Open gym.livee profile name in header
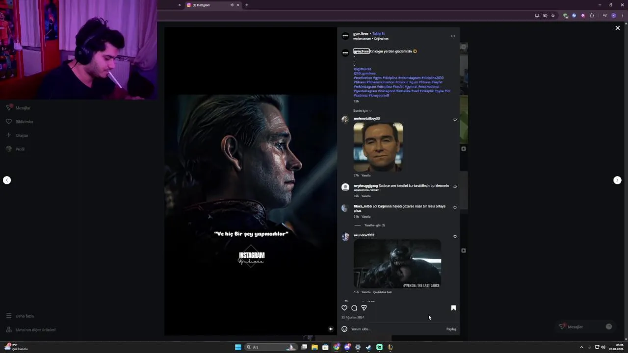This screenshot has width=628, height=353. coord(361,34)
